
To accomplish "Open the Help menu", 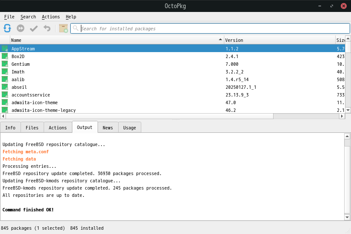I will click(x=71, y=17).
